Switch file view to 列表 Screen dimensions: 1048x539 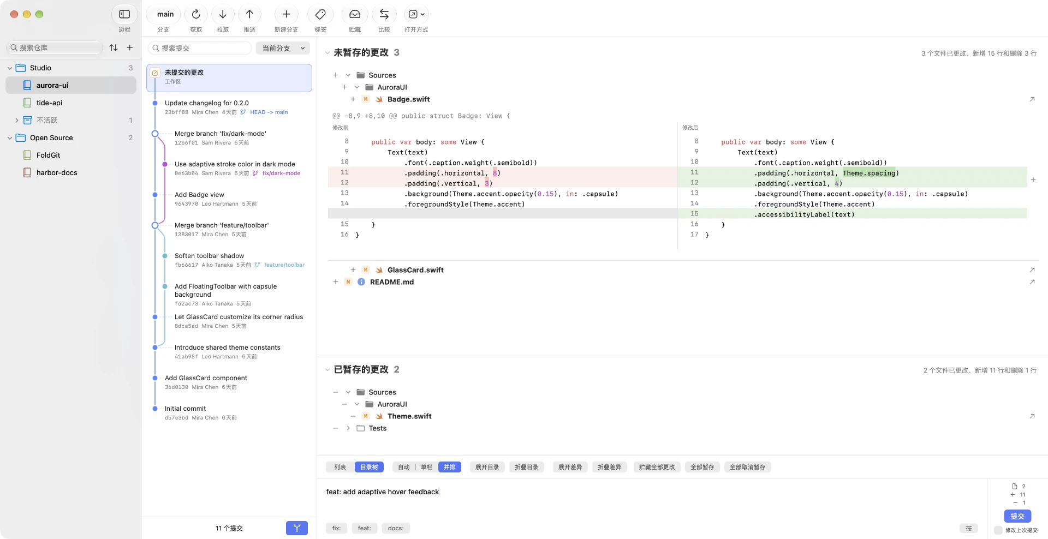(340, 467)
